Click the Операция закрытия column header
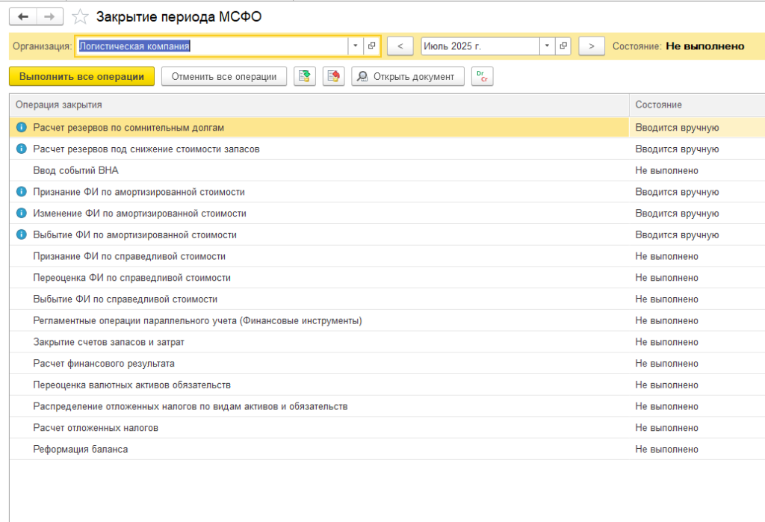Image resolution: width=765 pixels, height=522 pixels. [59, 105]
